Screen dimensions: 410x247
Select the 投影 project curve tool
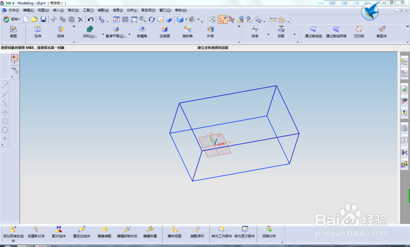point(281,32)
